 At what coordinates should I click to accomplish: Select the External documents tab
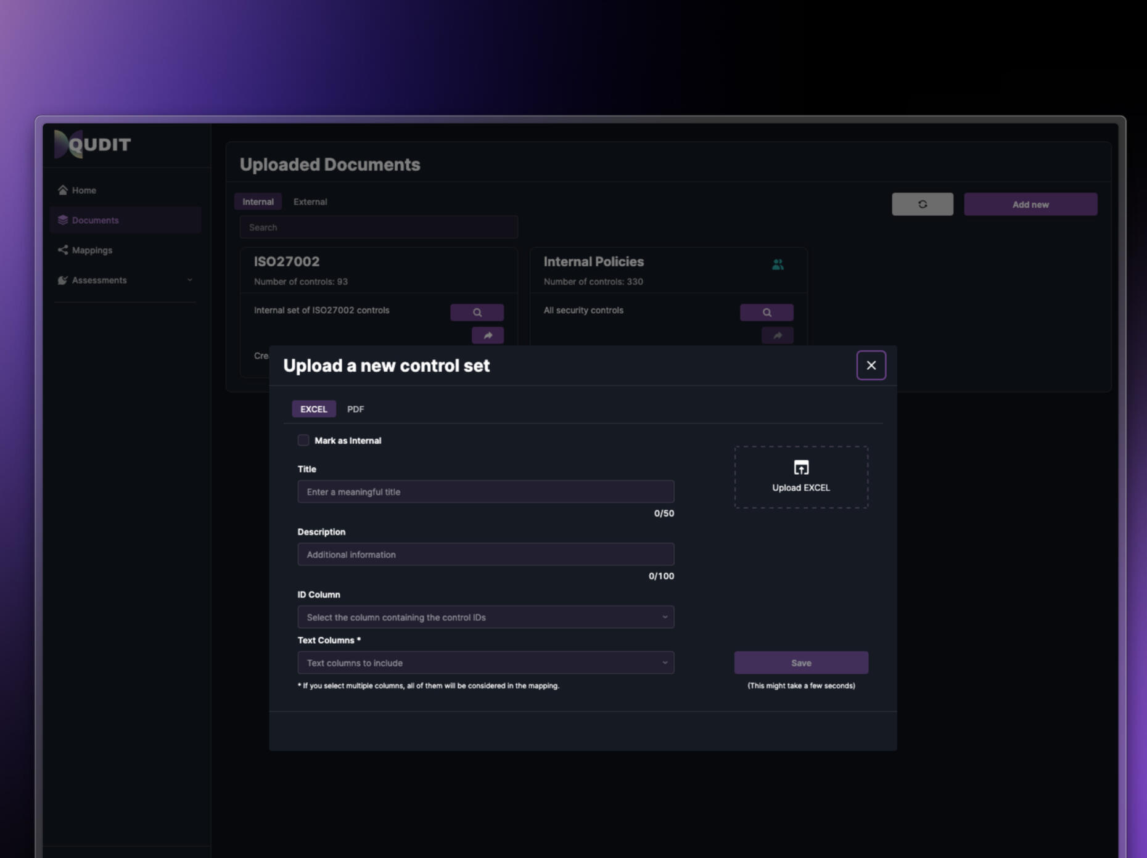pos(310,202)
